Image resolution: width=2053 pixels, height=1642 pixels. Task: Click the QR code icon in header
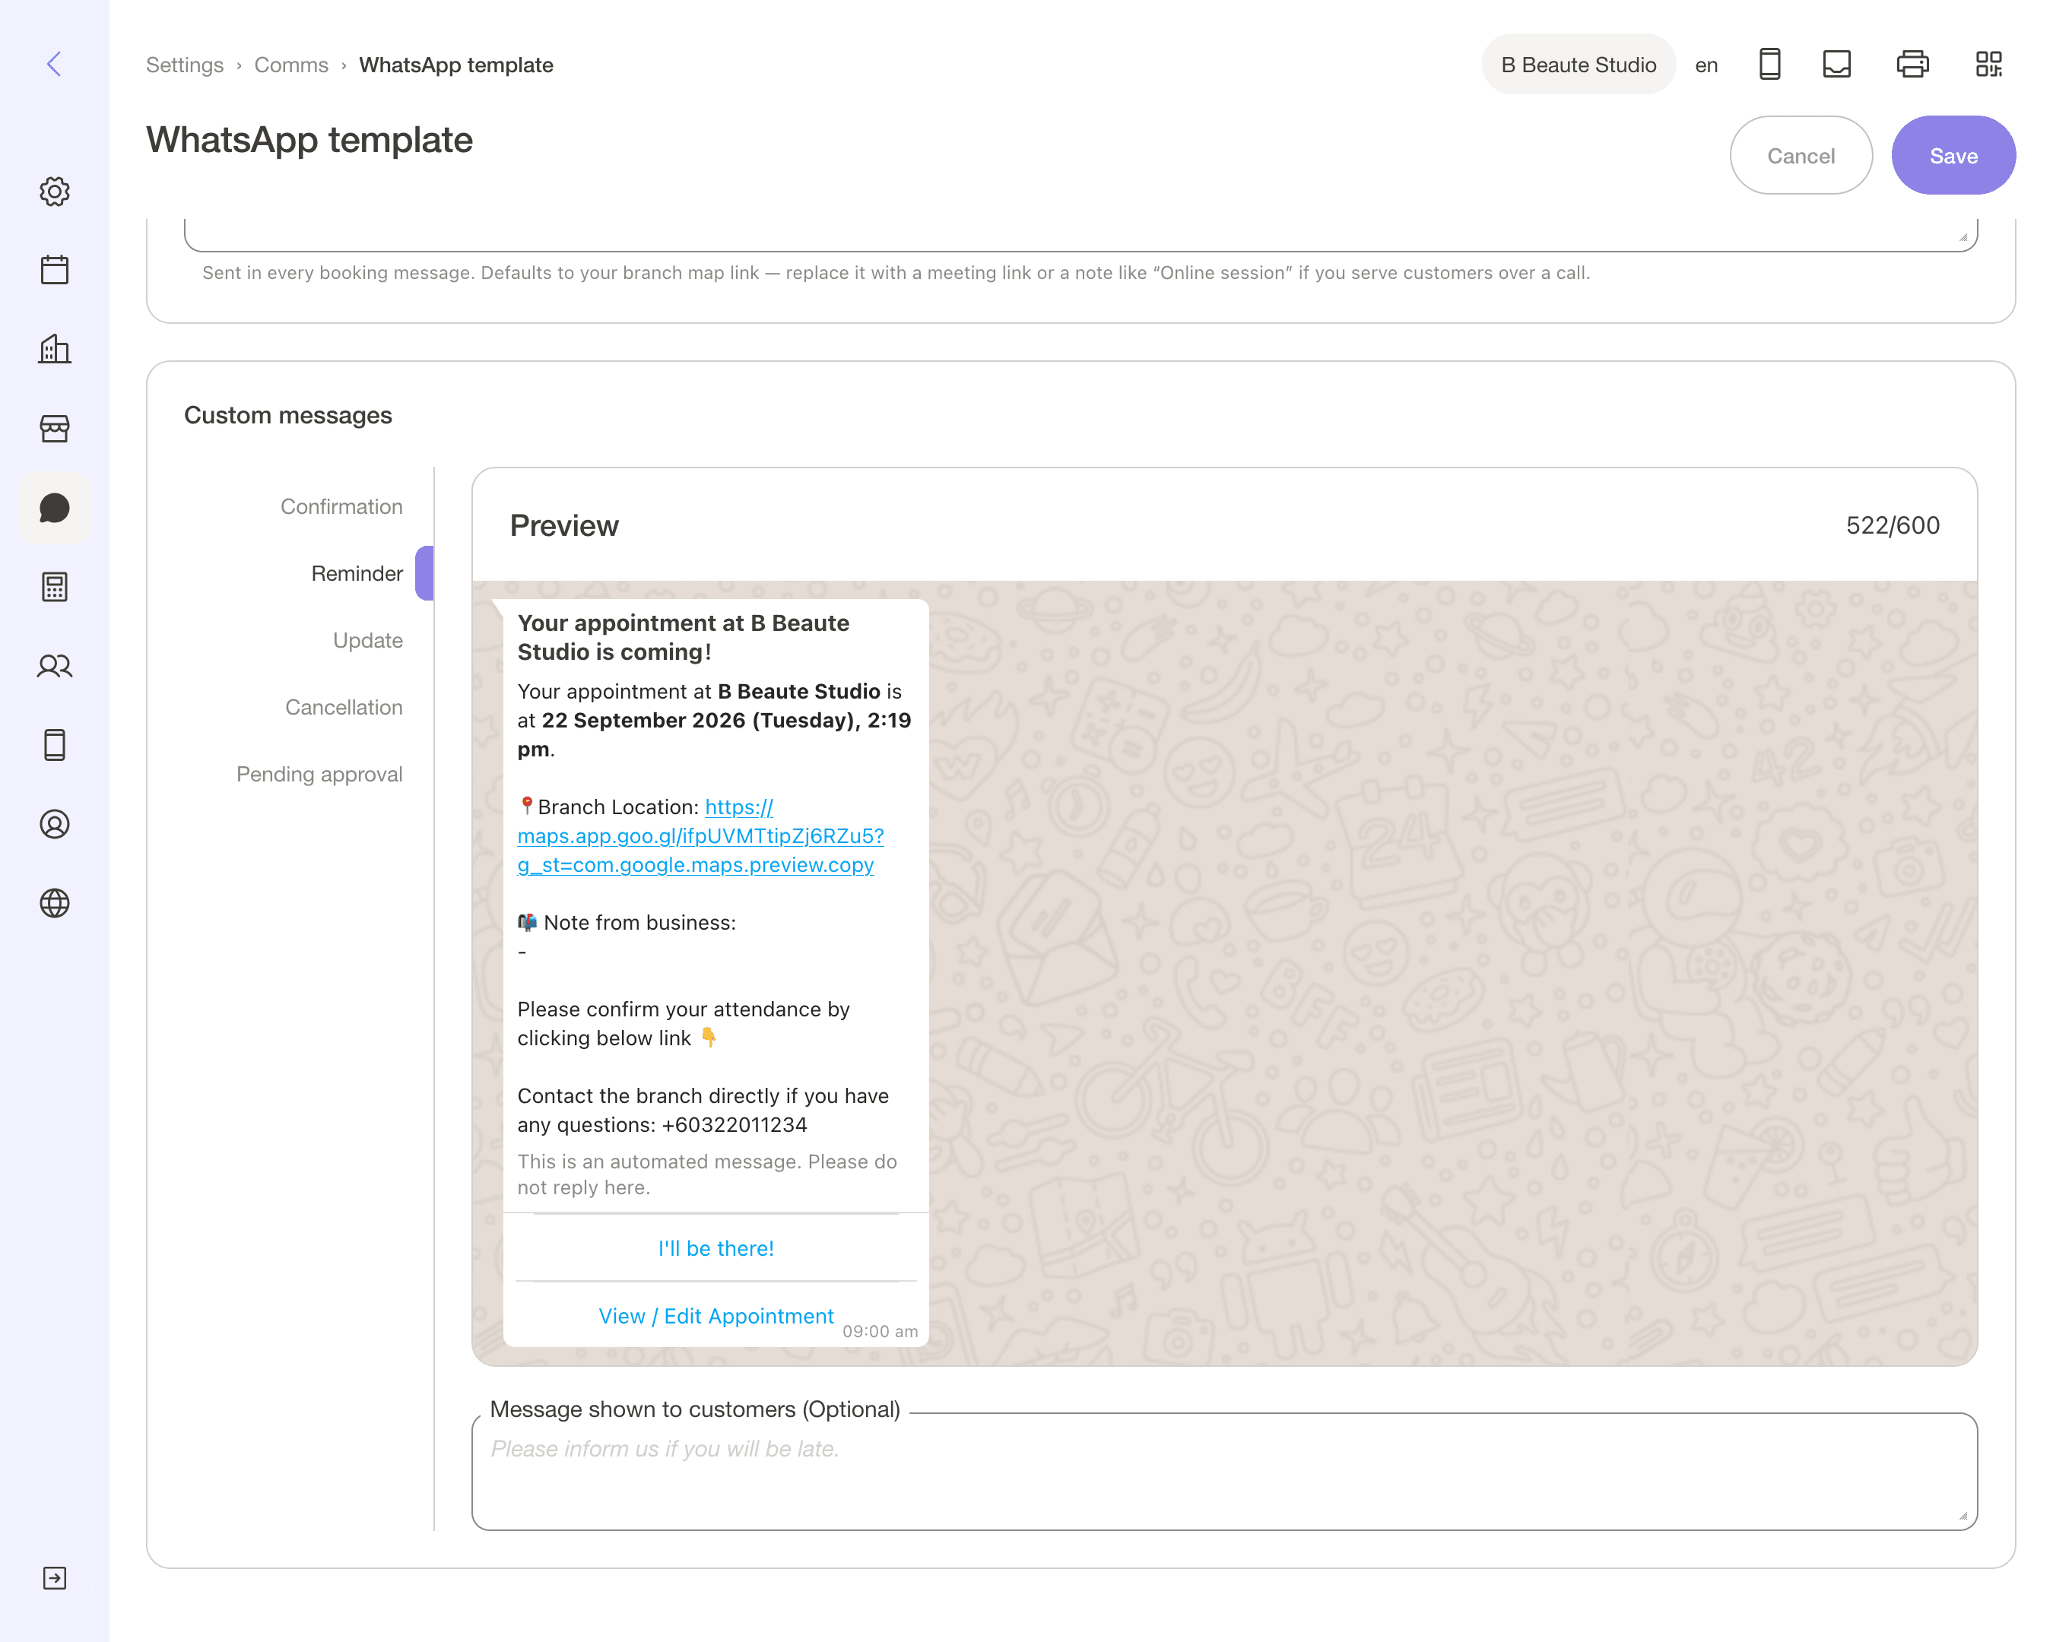click(1988, 64)
